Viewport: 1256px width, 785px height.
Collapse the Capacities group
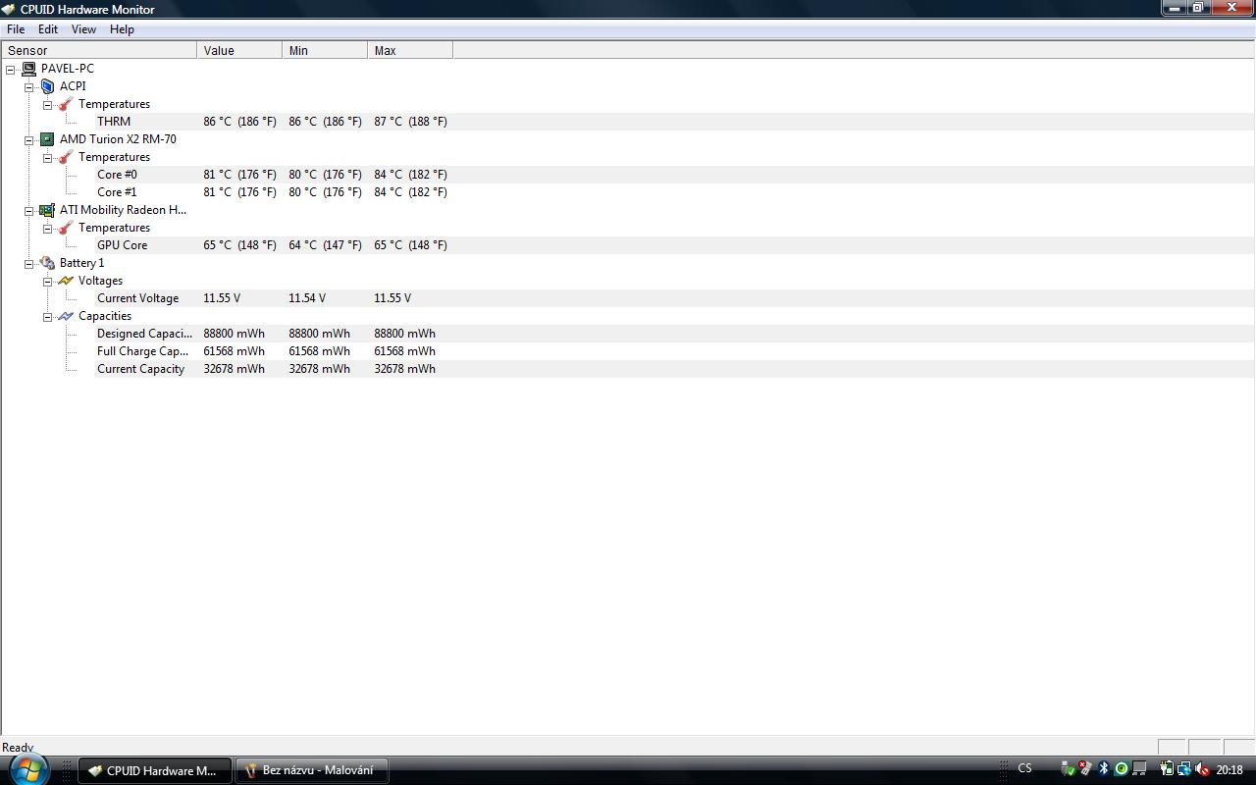tap(47, 316)
